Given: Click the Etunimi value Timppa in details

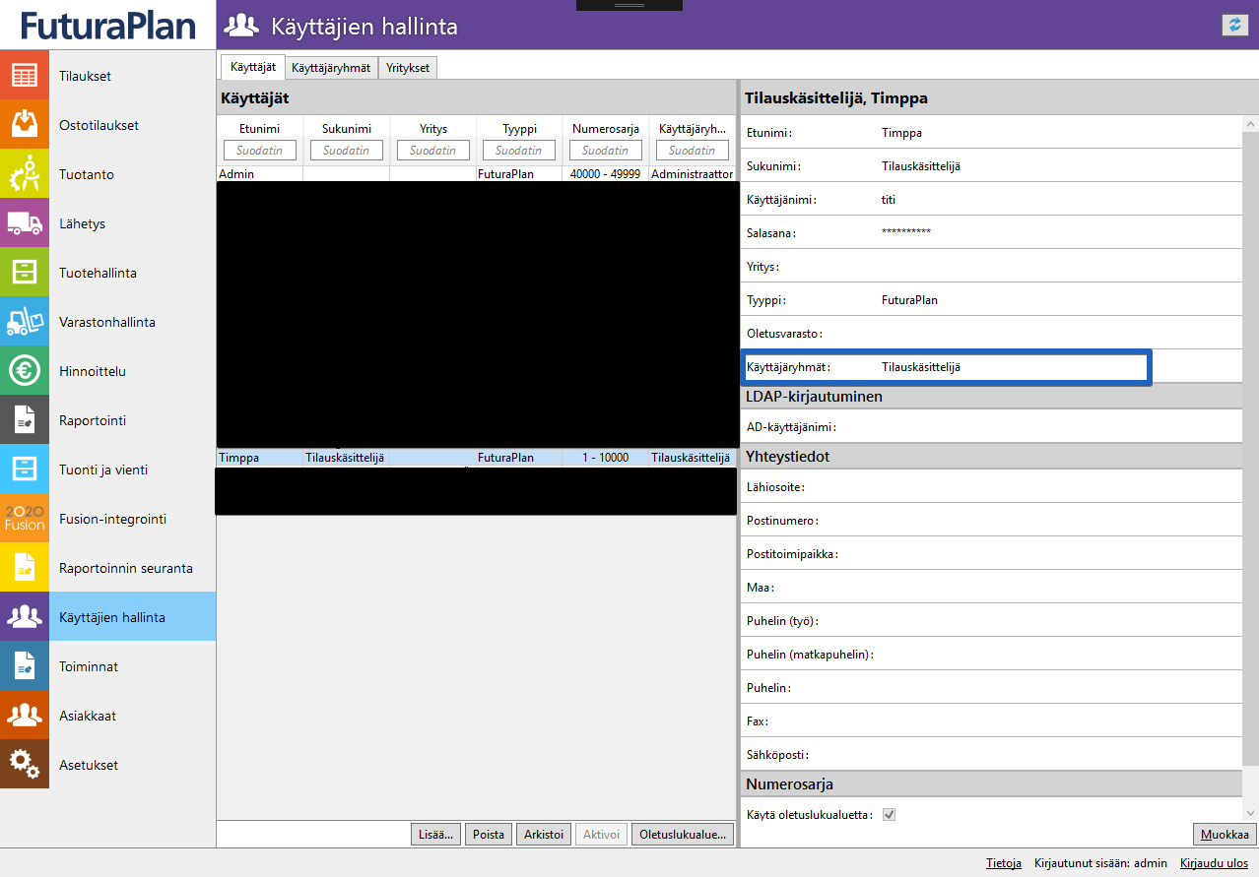Looking at the screenshot, I should (x=901, y=133).
